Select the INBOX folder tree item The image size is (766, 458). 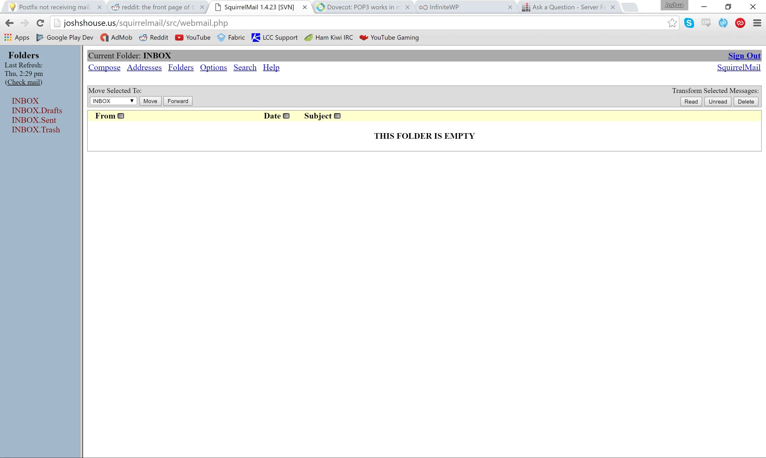25,101
